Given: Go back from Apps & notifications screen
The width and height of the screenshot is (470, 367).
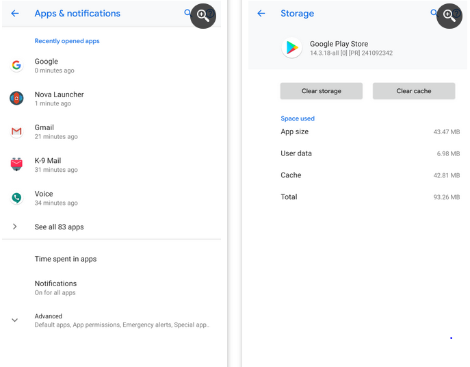Looking at the screenshot, I should coord(14,13).
